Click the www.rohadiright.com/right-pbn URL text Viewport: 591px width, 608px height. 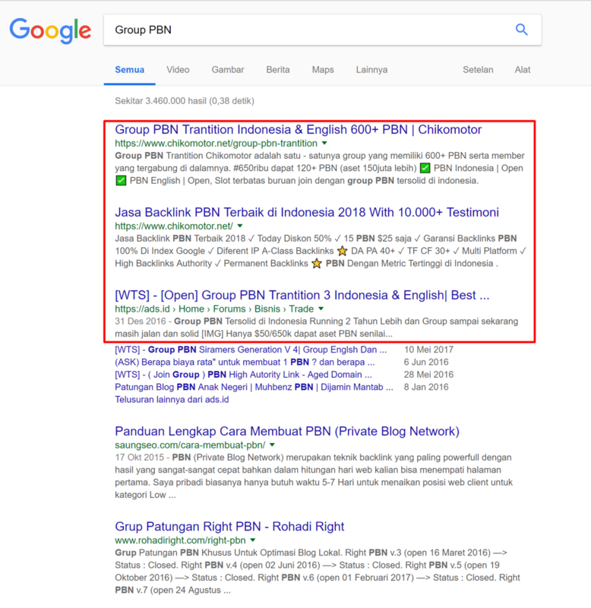[x=180, y=540]
